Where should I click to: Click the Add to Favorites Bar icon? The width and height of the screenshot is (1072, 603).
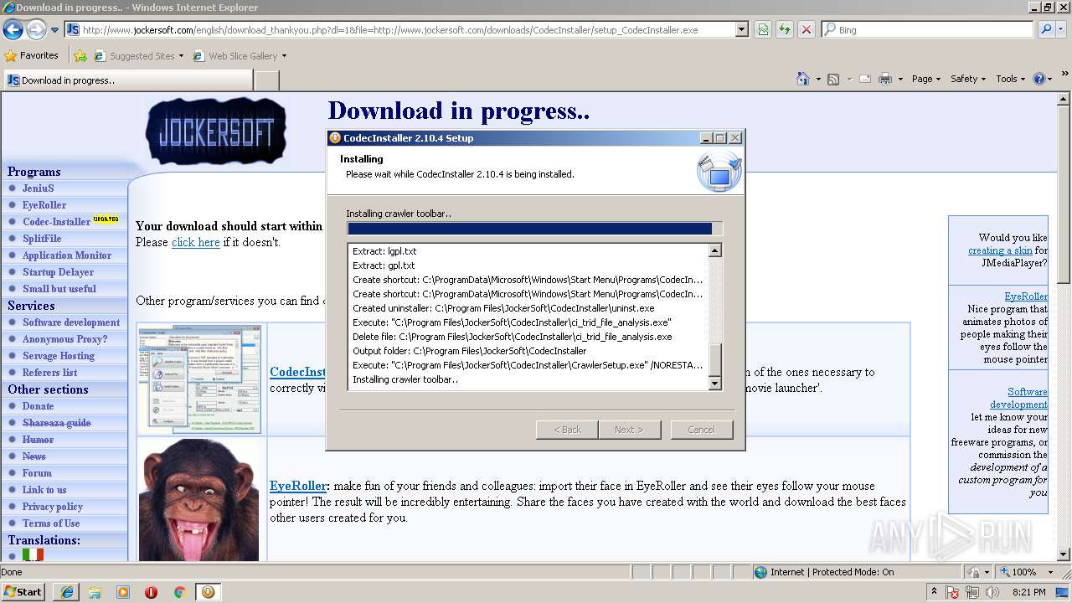[80, 56]
